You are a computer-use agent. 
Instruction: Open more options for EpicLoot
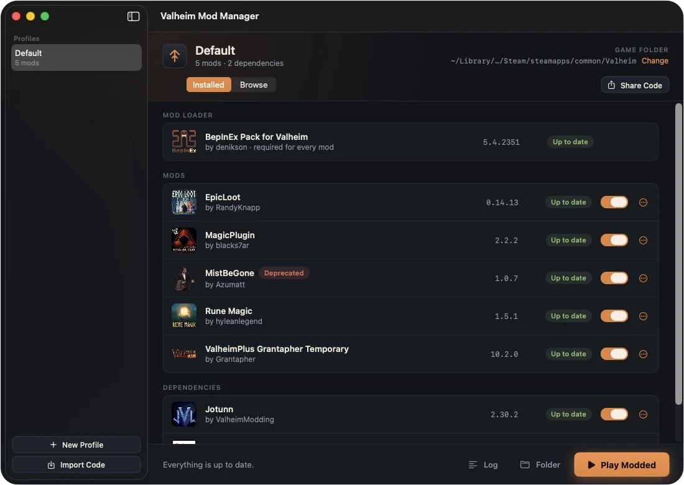(643, 202)
